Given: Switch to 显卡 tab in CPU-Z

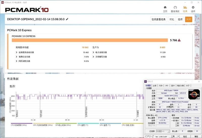Looking at the screenshot, I should [x=173, y=86].
